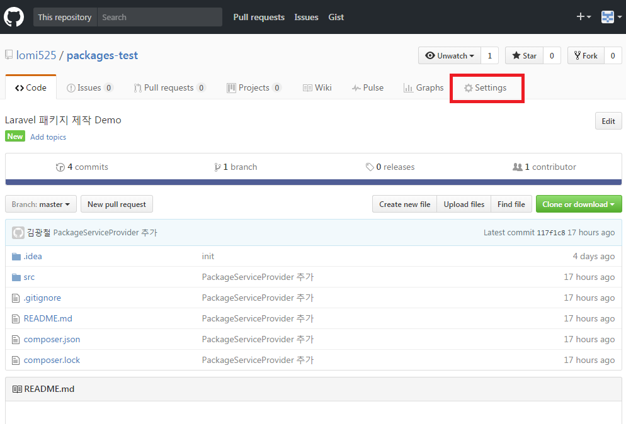Click Issues in top navigation
This screenshot has height=424, width=626.
click(306, 17)
